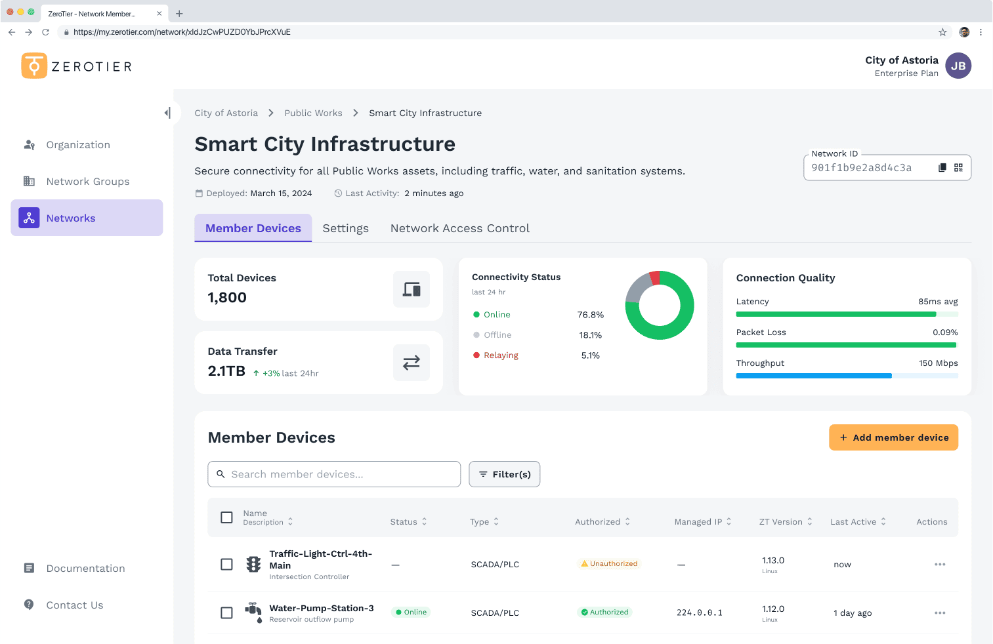The height and width of the screenshot is (644, 993).
Task: Sort devices by Status column
Action: [x=408, y=522]
